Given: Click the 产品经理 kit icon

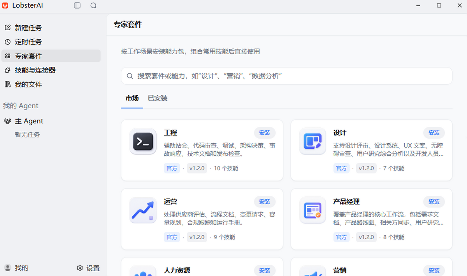Looking at the screenshot, I should point(313,210).
